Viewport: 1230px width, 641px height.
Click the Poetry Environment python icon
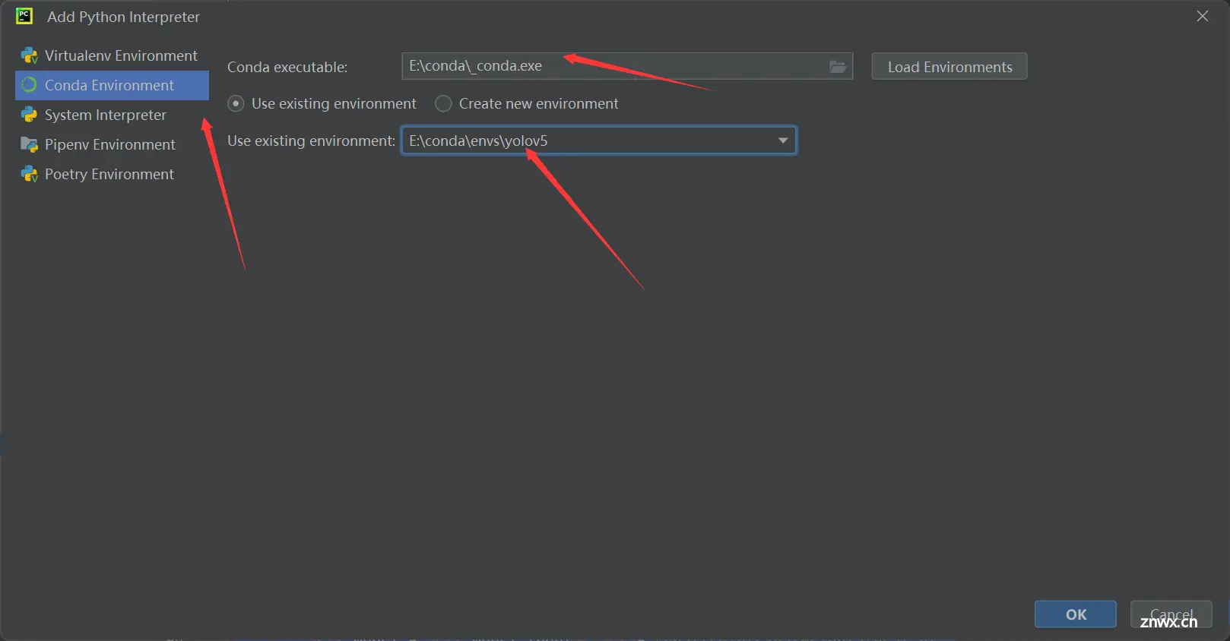(x=30, y=174)
